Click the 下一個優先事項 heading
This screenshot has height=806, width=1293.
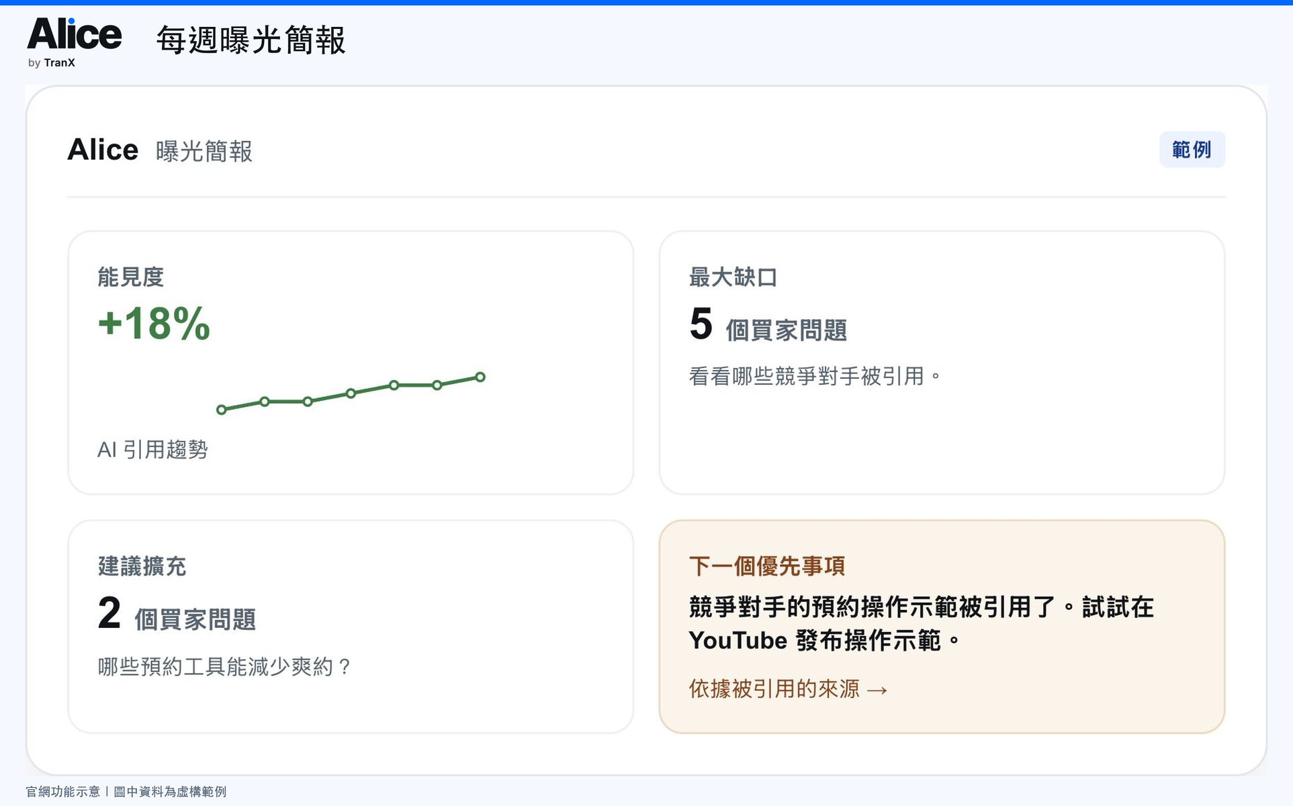pos(767,566)
